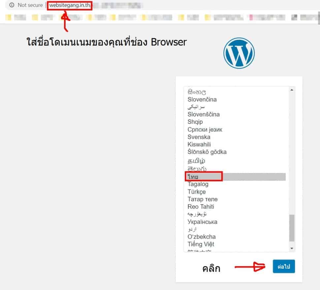The image size is (320, 290).
Task: Click the site information icon beside Not secure
Action: pyautogui.click(x=12, y=5)
